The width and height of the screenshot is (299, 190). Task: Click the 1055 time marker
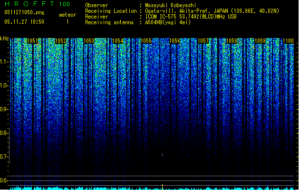146,41
